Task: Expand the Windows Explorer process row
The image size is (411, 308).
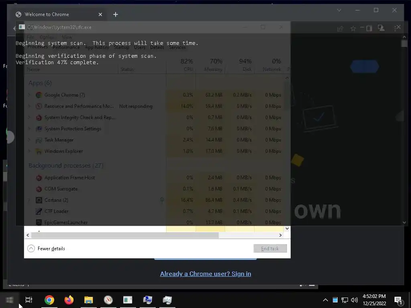Action: tap(29, 151)
